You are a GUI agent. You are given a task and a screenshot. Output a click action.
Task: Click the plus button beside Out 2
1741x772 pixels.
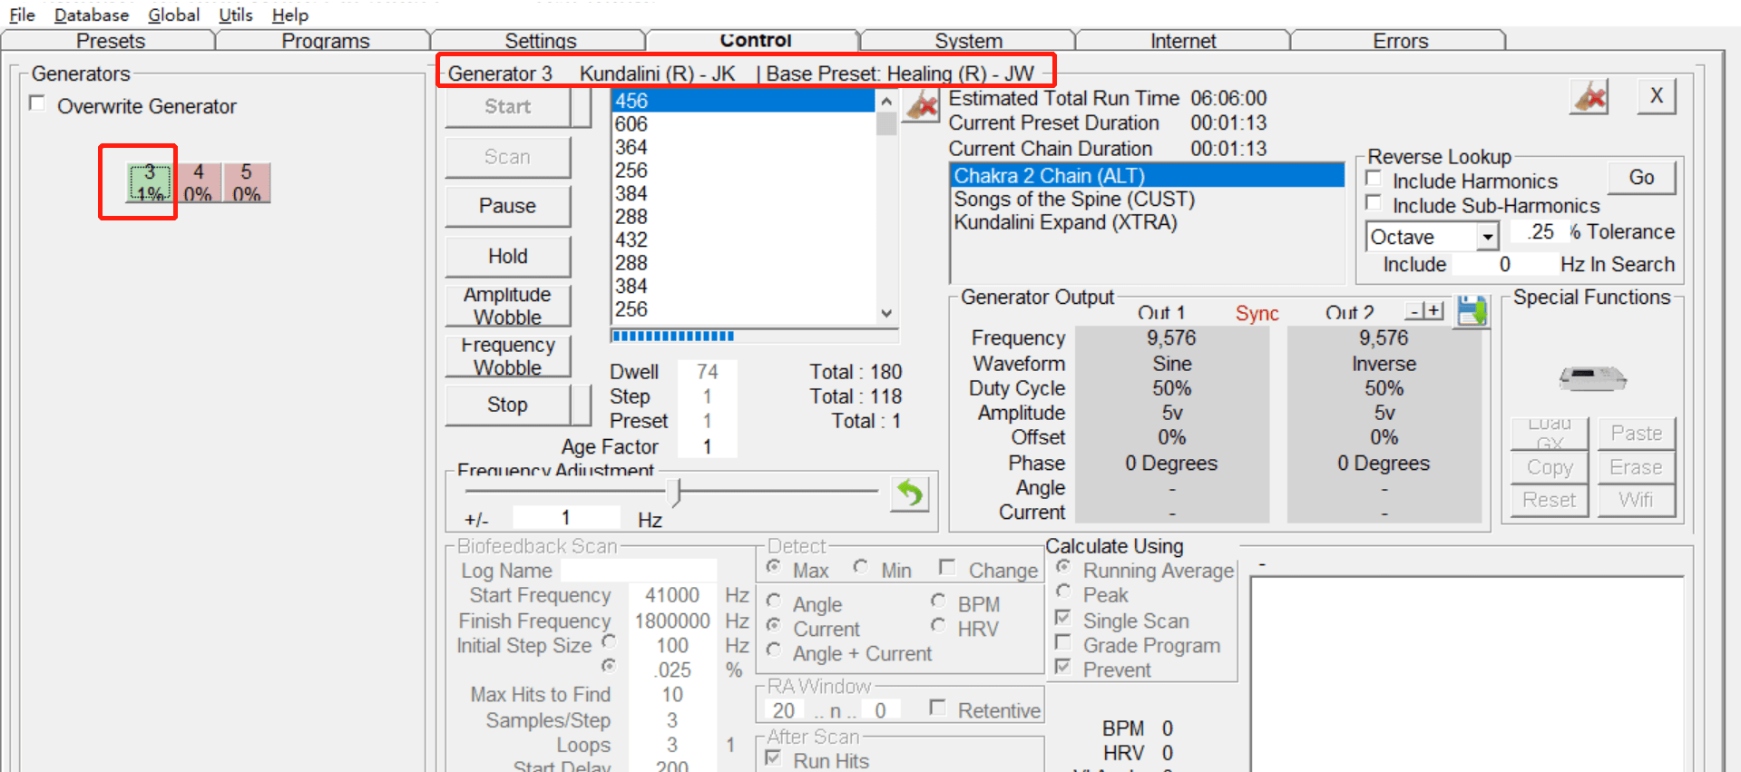tap(1433, 311)
